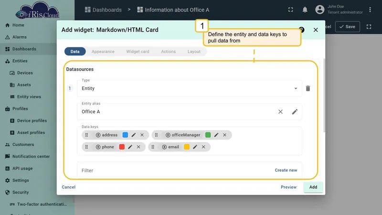The height and width of the screenshot is (215, 382).
Task: Click the officeManager key drag handle
Action: coord(157,135)
